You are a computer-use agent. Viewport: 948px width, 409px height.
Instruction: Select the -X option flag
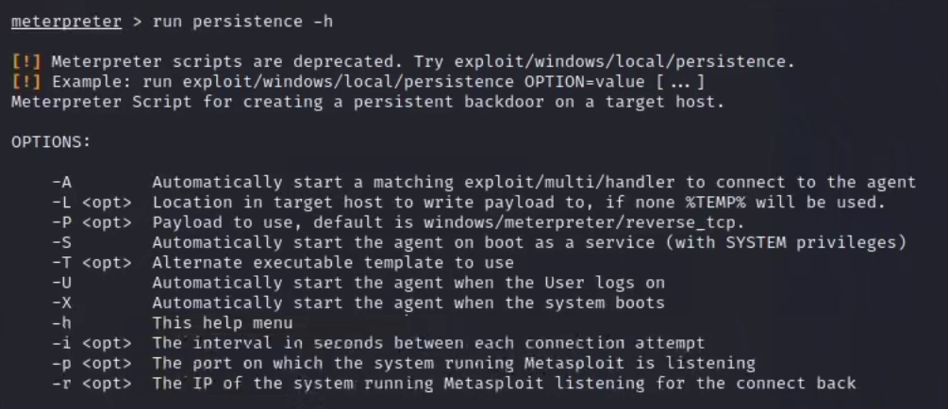tap(61, 303)
